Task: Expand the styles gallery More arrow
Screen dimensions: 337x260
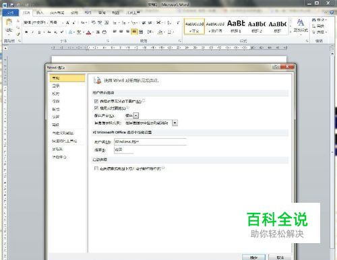Action: (290, 32)
